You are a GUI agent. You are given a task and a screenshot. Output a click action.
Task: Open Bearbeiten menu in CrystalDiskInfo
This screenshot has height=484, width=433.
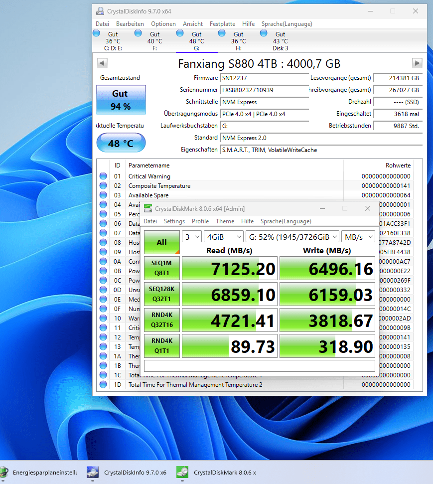point(130,24)
